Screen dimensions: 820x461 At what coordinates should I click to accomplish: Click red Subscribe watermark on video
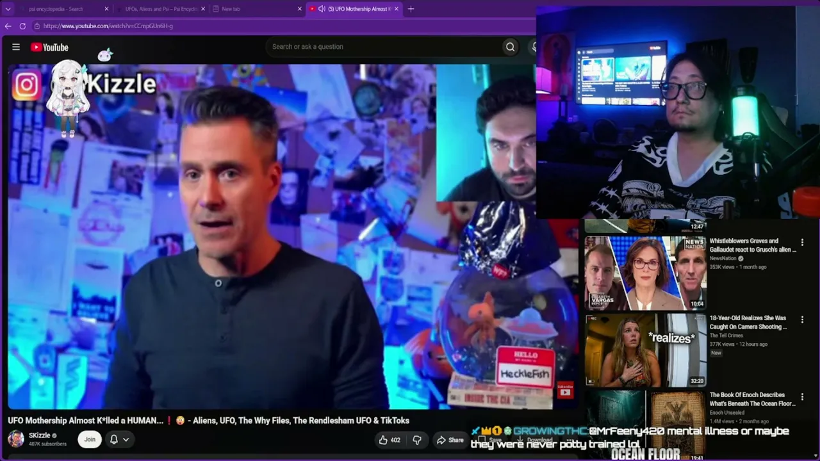pos(564,390)
